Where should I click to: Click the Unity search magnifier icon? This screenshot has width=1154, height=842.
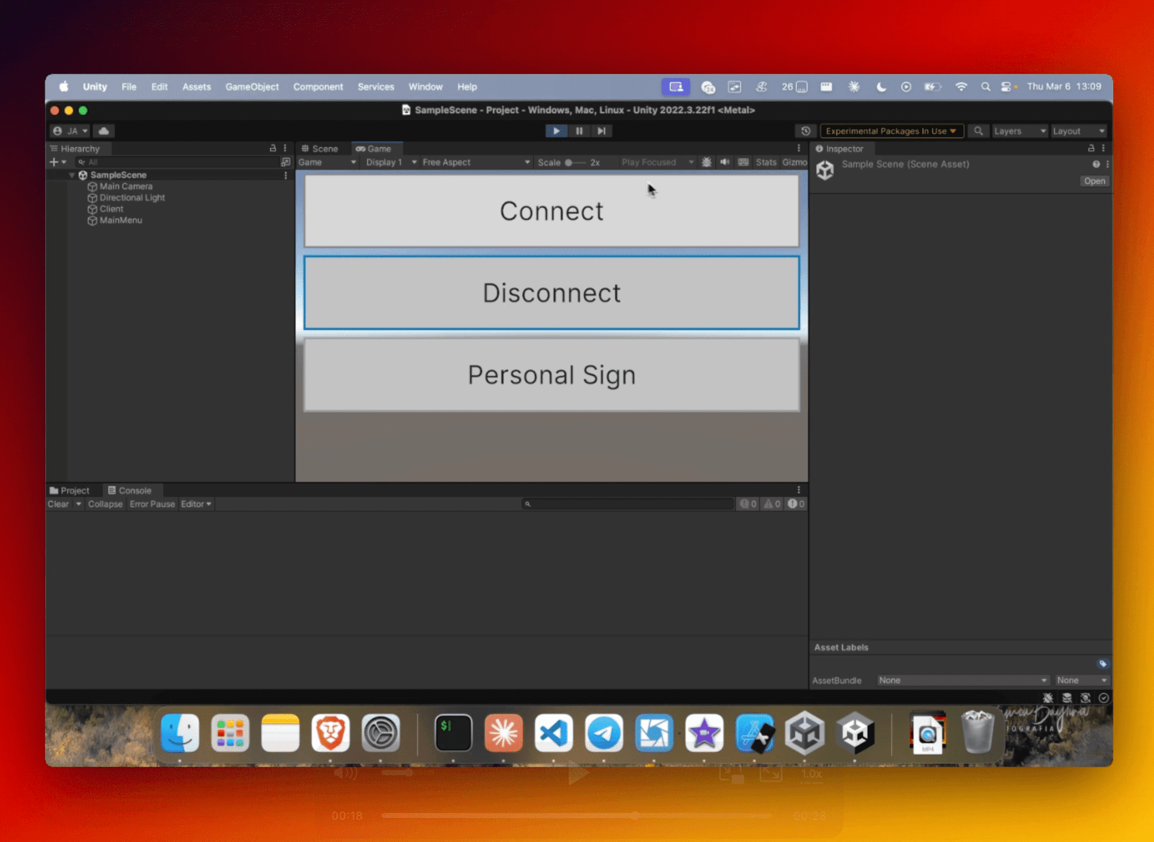pyautogui.click(x=978, y=131)
